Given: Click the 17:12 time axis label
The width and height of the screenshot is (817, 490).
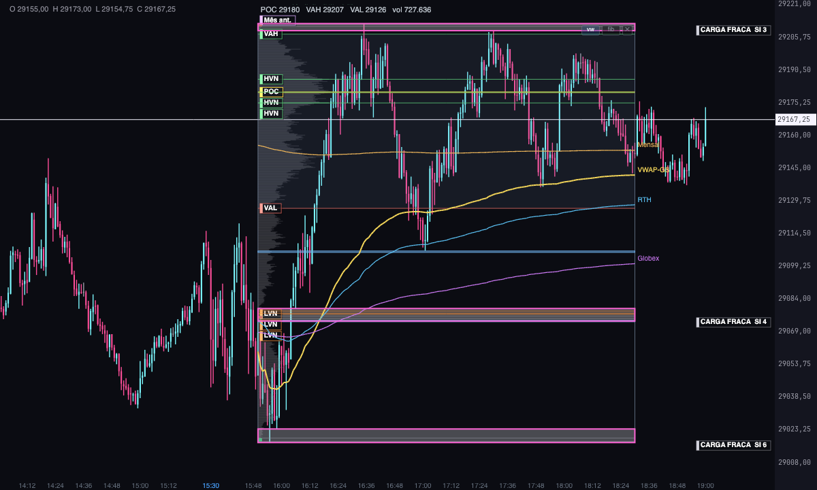Looking at the screenshot, I should pyautogui.click(x=451, y=486).
